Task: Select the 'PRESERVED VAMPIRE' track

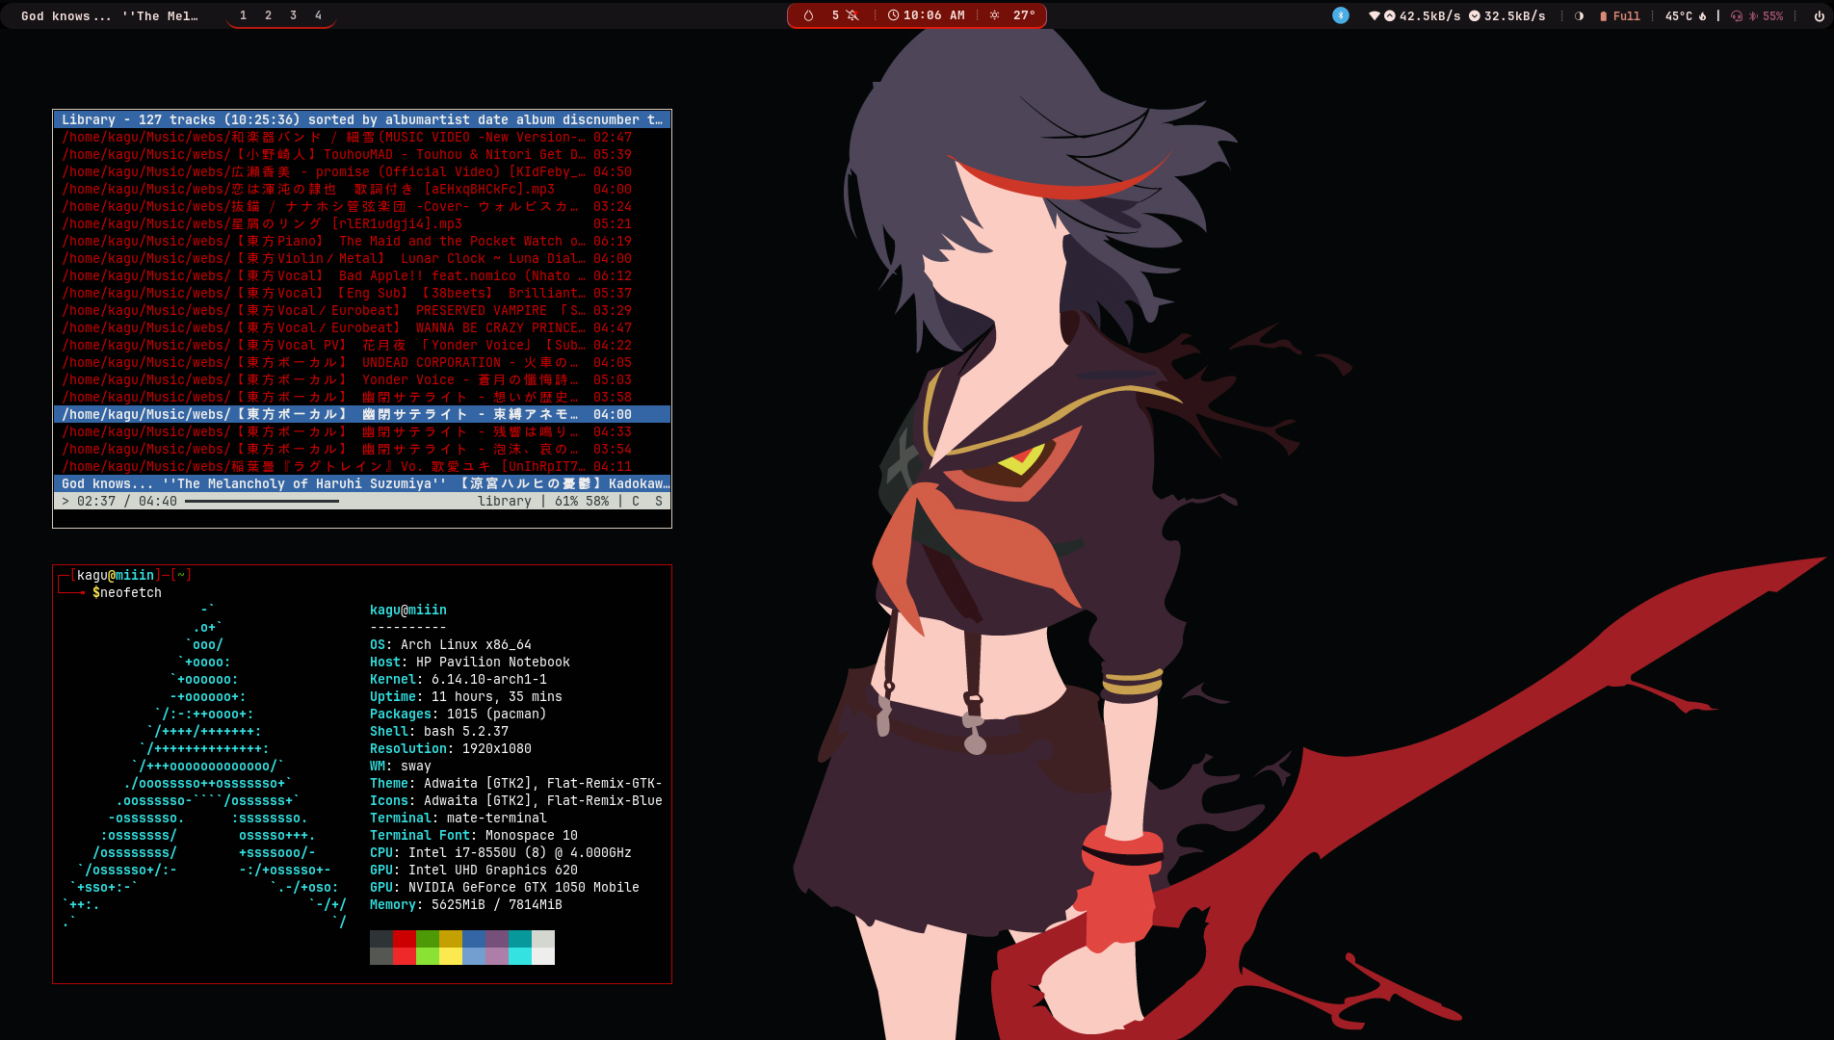Action: (x=362, y=310)
